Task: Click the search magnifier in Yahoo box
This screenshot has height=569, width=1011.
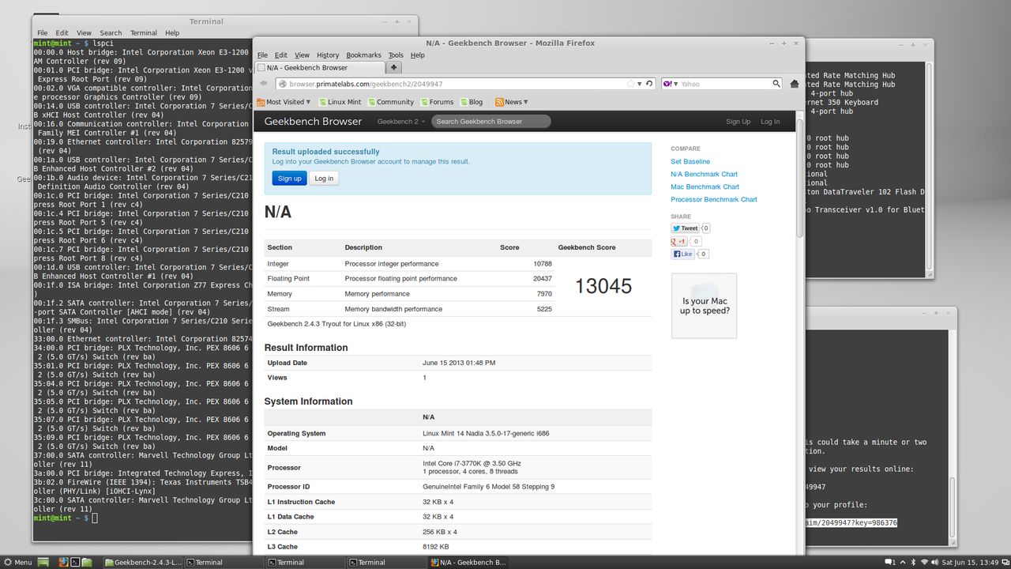Action: pos(776,83)
